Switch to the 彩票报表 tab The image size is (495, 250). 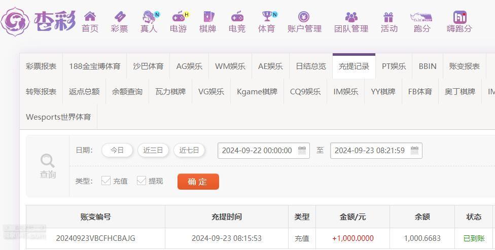[41, 66]
